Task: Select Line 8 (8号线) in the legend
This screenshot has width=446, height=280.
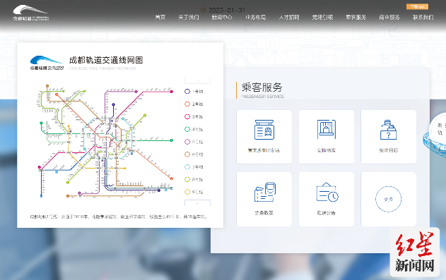Action: tap(194, 179)
